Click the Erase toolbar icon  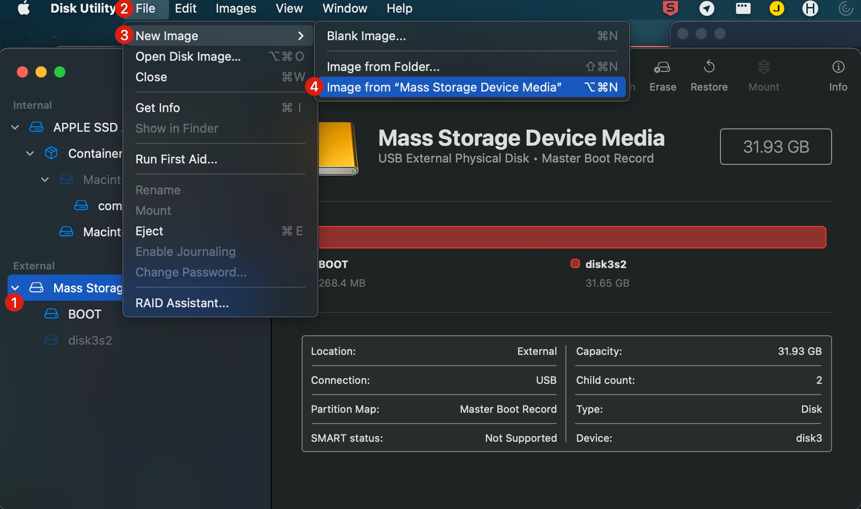[x=662, y=68]
